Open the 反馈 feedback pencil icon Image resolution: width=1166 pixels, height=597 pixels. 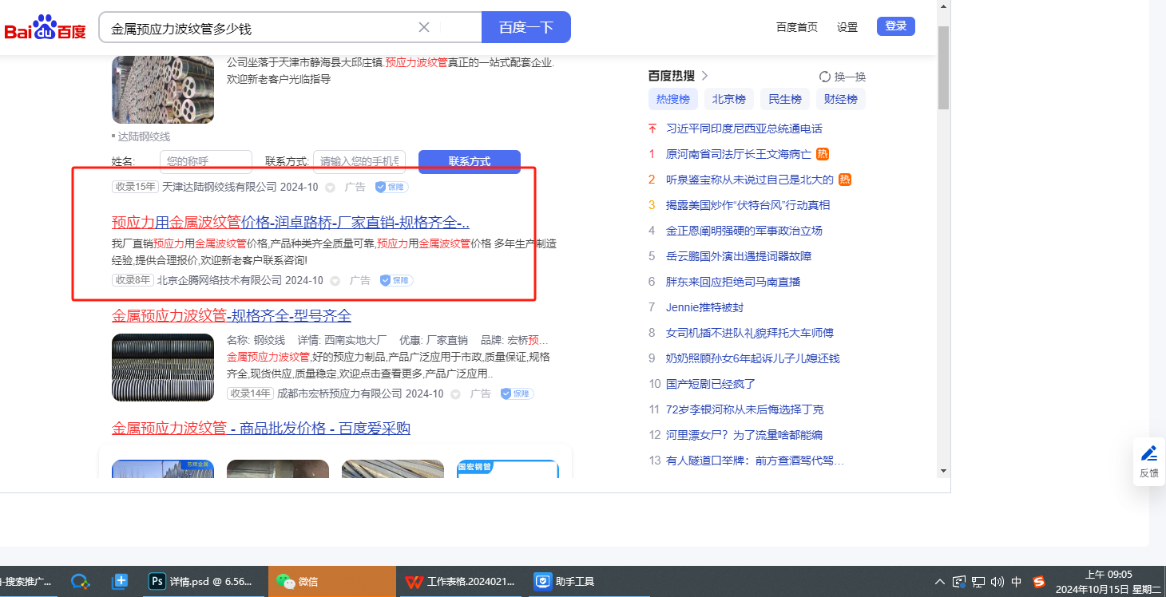coord(1148,454)
